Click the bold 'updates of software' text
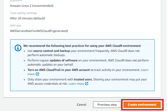167x111 pixels. pyautogui.click(x=64, y=60)
